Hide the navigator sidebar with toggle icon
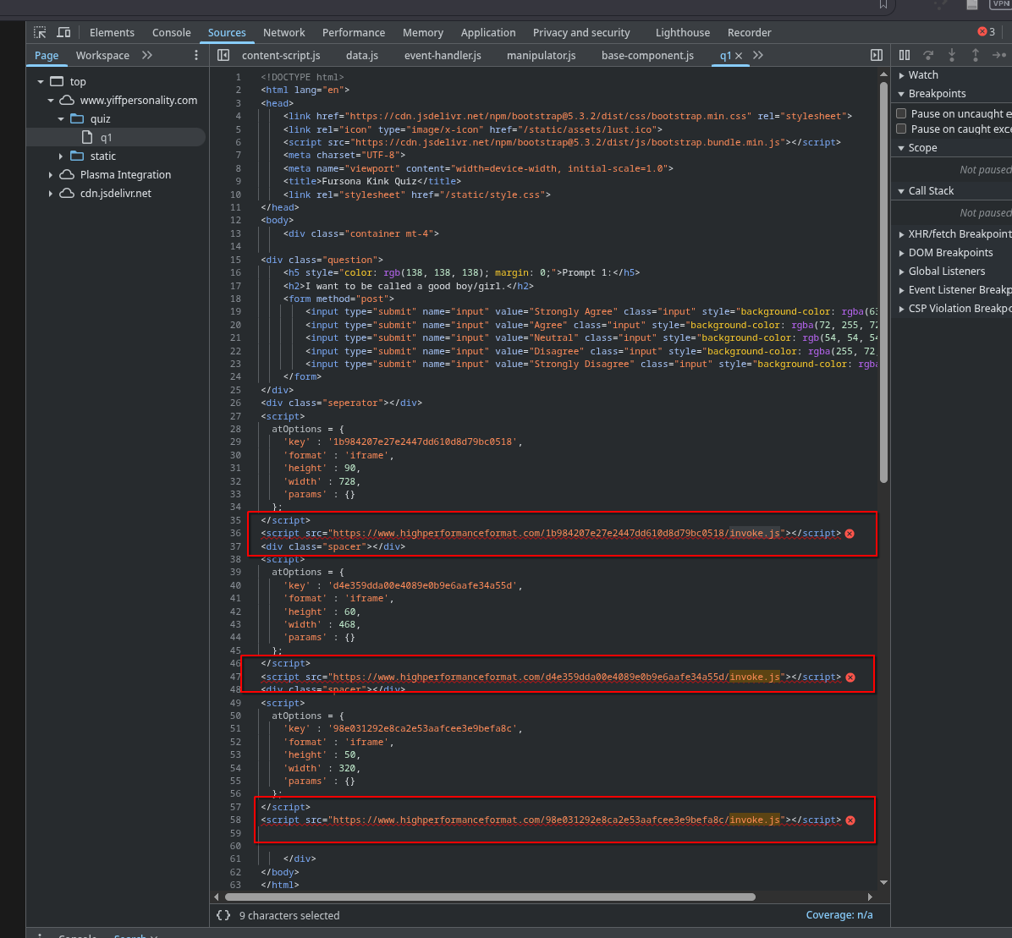 [223, 55]
